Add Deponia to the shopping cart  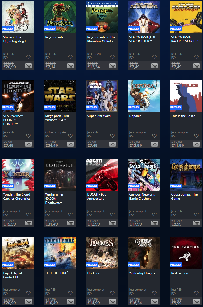(154, 144)
